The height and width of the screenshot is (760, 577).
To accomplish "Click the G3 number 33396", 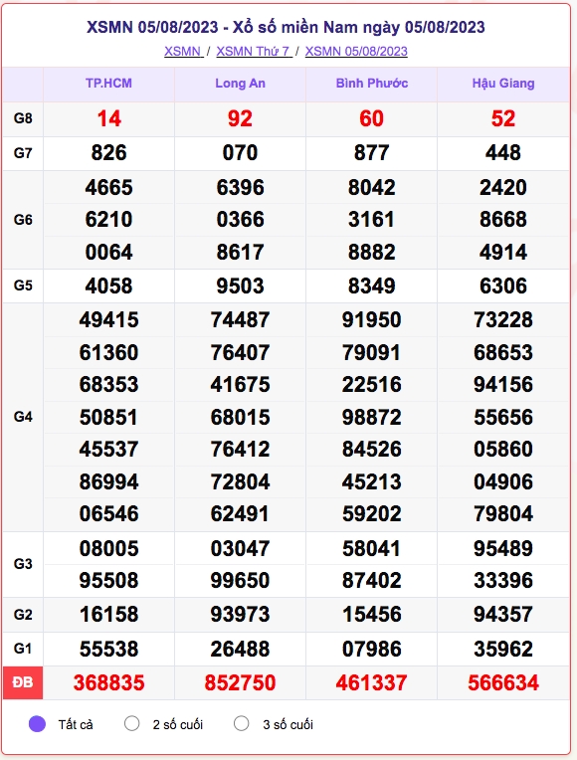I will (x=502, y=580).
